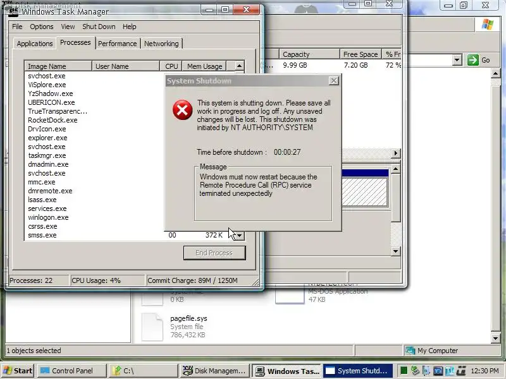Screen dimensions: 506x379
Task: Open the Help menu in Task Manager
Action: (x=130, y=27)
